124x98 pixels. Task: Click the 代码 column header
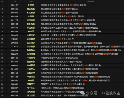[14, 2]
